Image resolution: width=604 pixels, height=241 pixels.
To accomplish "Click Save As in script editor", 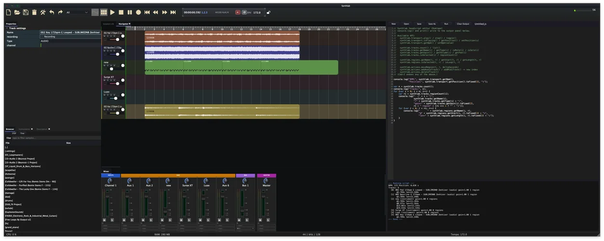I will click(431, 24).
